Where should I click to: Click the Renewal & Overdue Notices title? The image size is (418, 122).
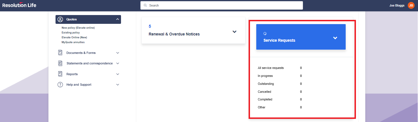[x=174, y=34]
